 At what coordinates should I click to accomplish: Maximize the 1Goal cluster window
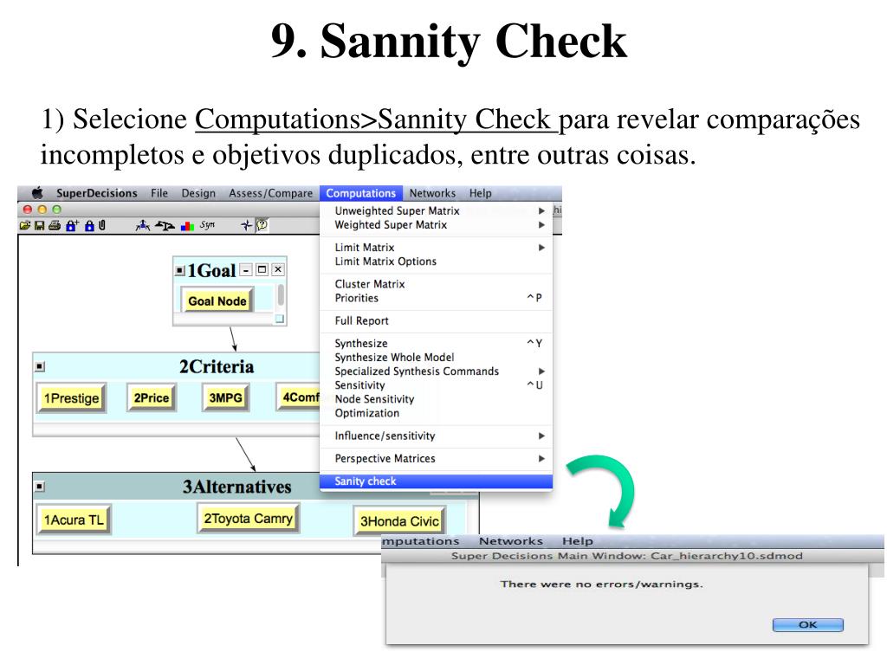(262, 270)
